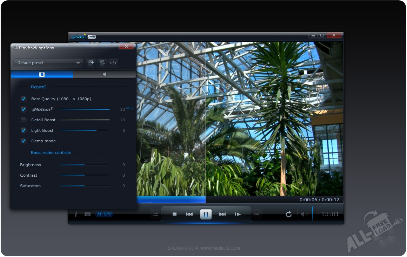Click the media info icon
407x257 pixels.
coord(76,214)
